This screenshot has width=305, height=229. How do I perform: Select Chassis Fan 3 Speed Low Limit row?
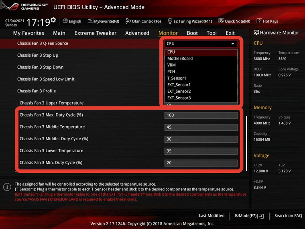pos(46,79)
